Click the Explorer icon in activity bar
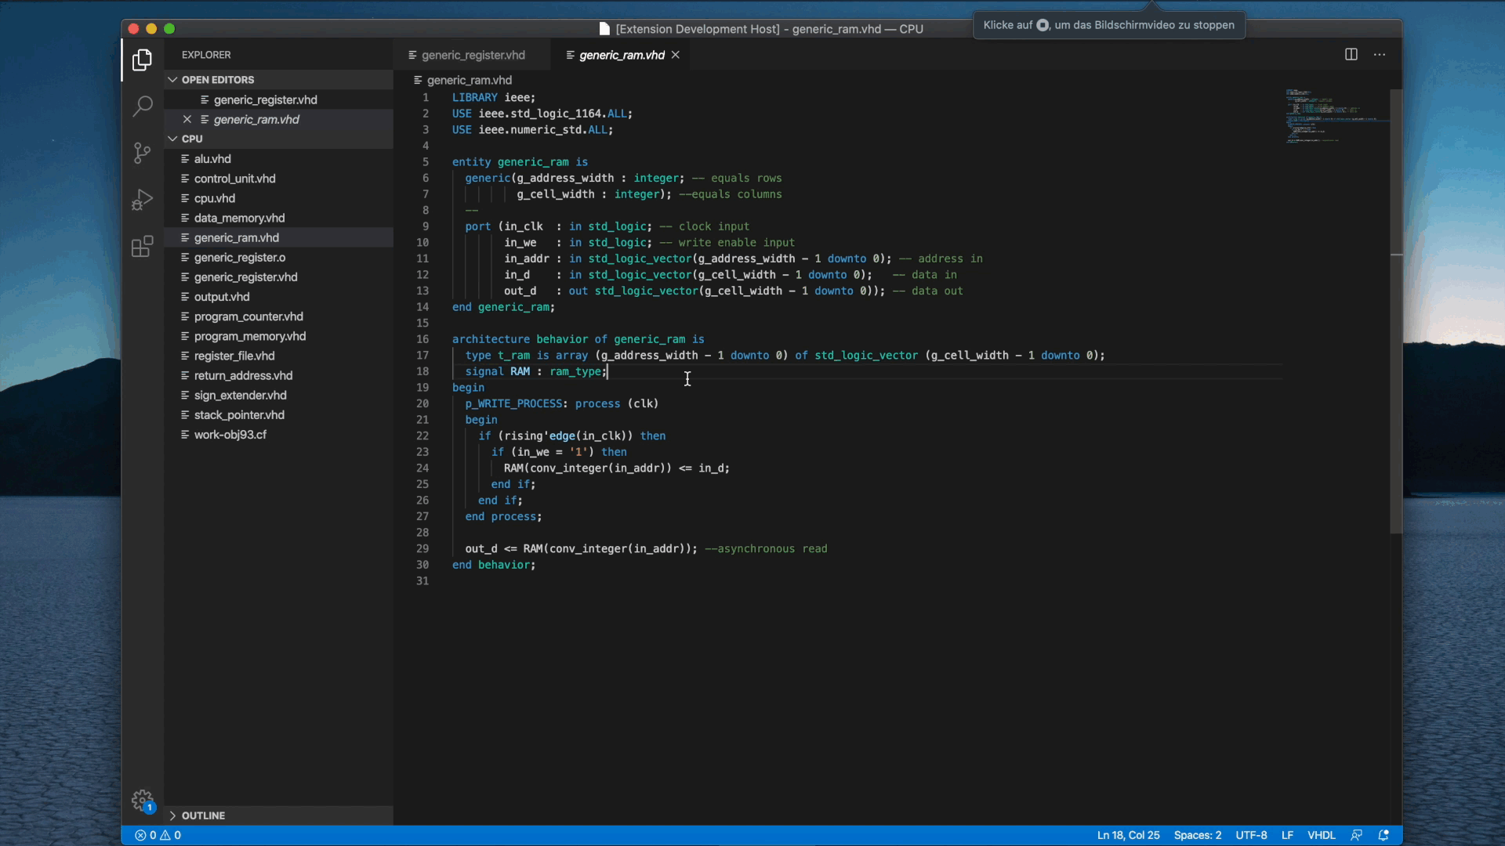Screen dimensions: 1505x846 [x=142, y=59]
